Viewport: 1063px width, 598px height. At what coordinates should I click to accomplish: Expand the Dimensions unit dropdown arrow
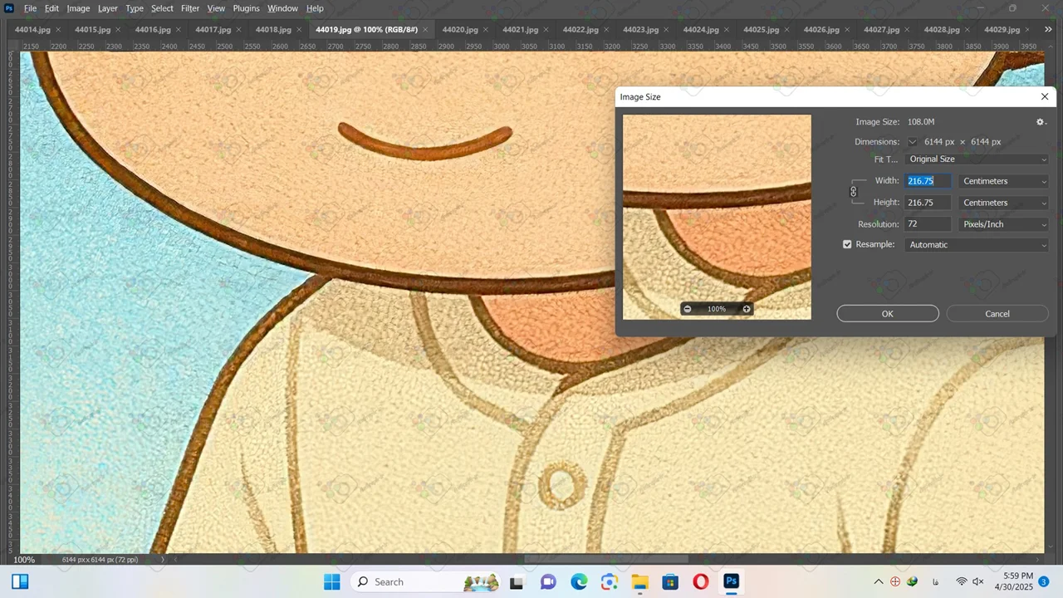pos(912,142)
